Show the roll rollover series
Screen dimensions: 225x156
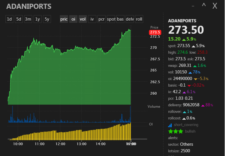[x=139, y=19]
